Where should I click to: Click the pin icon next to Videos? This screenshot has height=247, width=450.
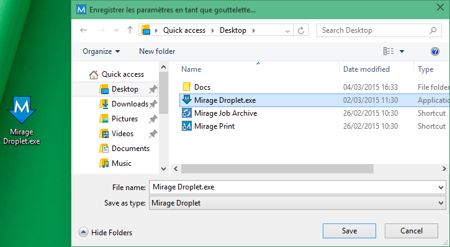tap(153, 134)
